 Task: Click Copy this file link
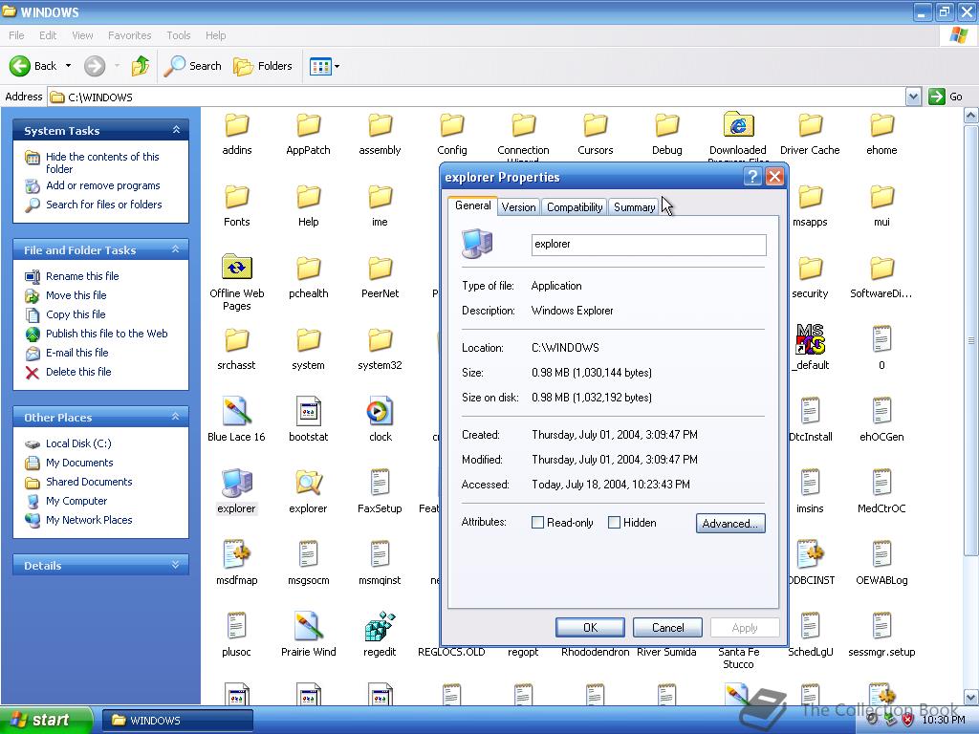point(76,313)
